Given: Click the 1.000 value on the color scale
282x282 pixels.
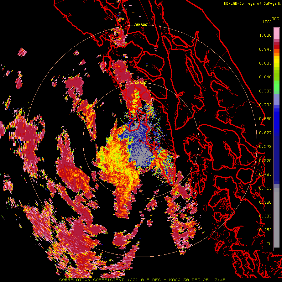Looking at the screenshot, I should 265,35.
